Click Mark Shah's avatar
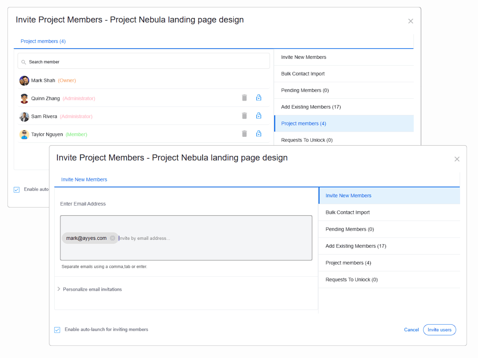Viewport: 478px width, 358px height. pyautogui.click(x=24, y=80)
